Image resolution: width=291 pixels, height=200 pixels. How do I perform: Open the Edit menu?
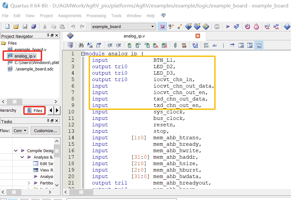17,16
